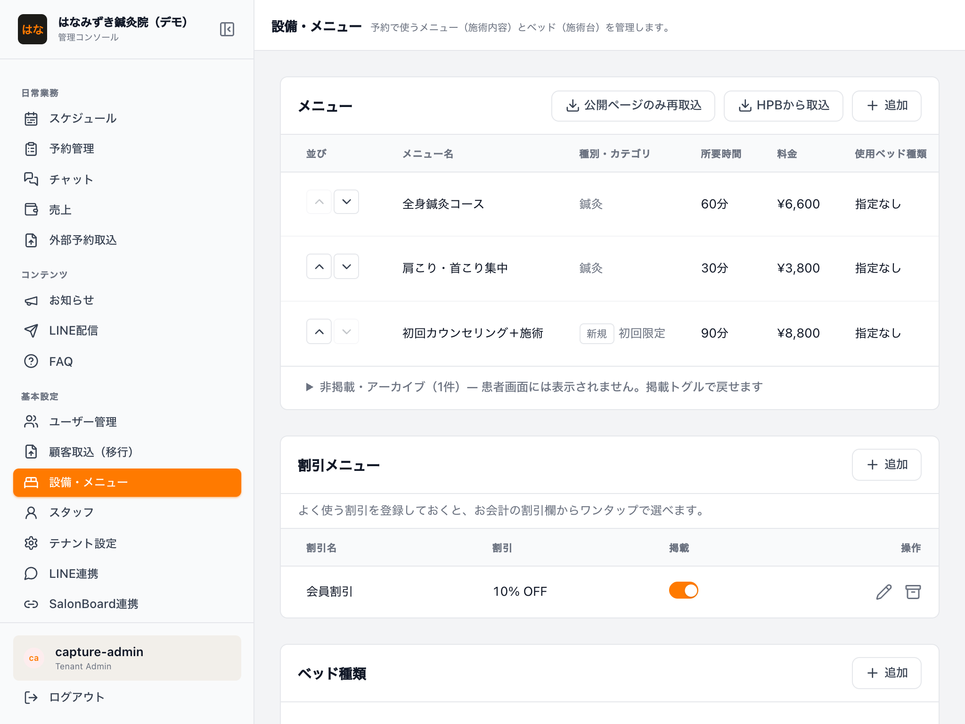
Task: Expand the 非掲載・アーカイブ（1件）section
Action: pyautogui.click(x=534, y=387)
